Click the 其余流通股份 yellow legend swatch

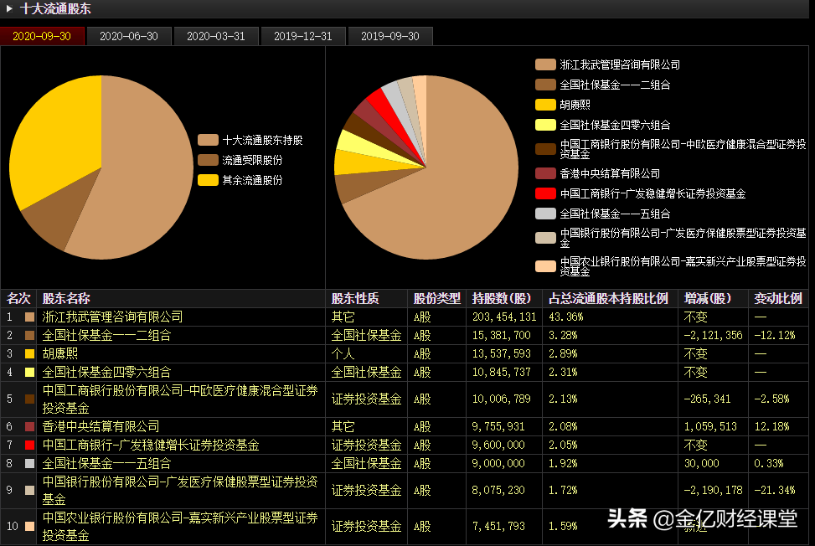(x=208, y=180)
